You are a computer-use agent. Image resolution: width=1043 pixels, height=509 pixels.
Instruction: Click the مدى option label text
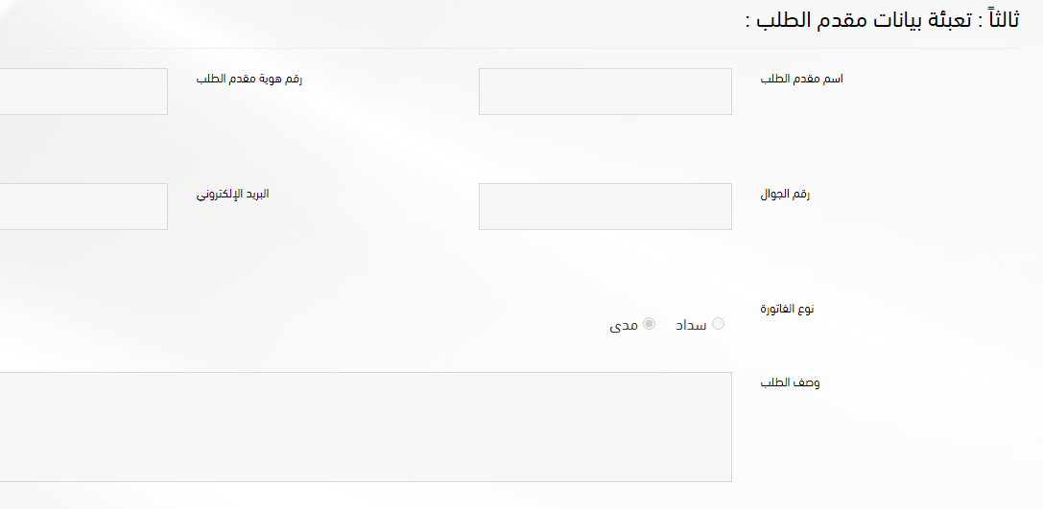coord(624,326)
